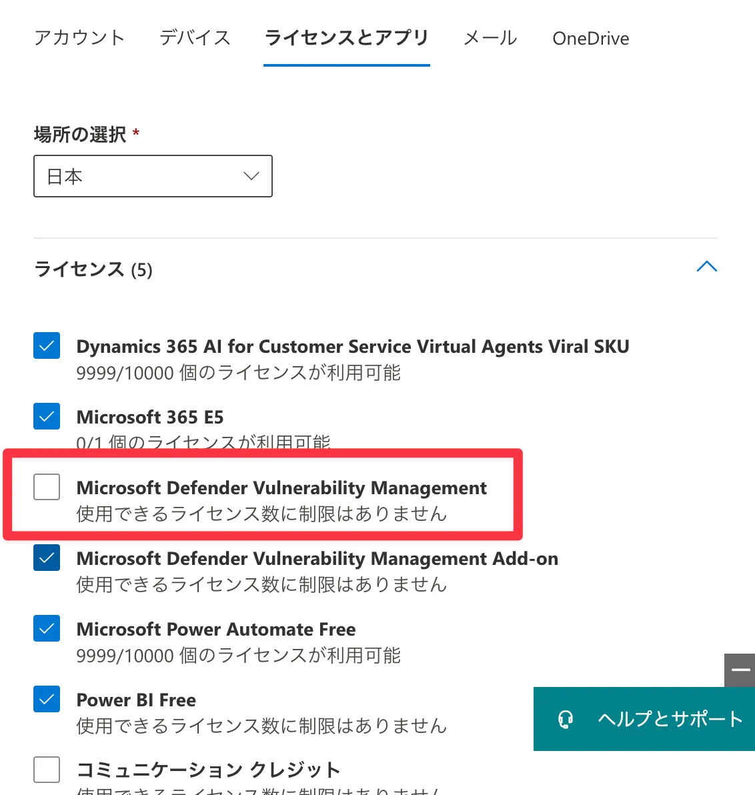Image resolution: width=755 pixels, height=795 pixels.
Task: Click the headset icon in help widget
Action: [x=566, y=719]
